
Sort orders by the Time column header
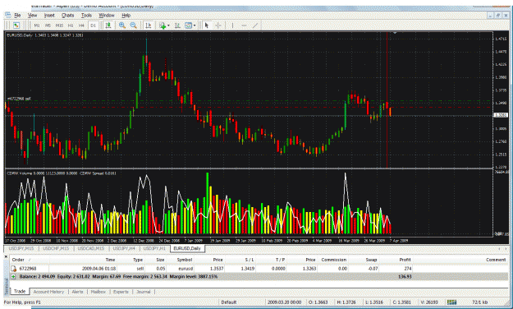coord(110,260)
